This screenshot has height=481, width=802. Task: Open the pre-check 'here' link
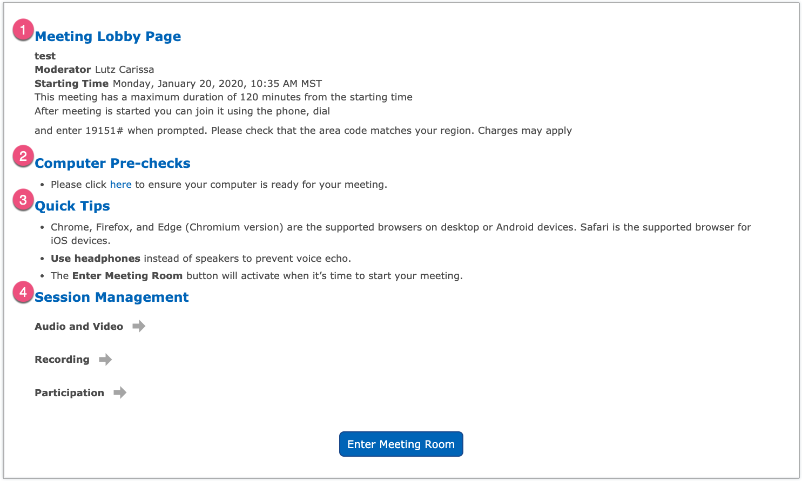click(120, 185)
